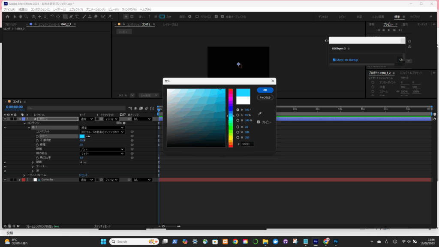Open the エフェクト(T) menu
This screenshot has width=439, height=247.
76,9
